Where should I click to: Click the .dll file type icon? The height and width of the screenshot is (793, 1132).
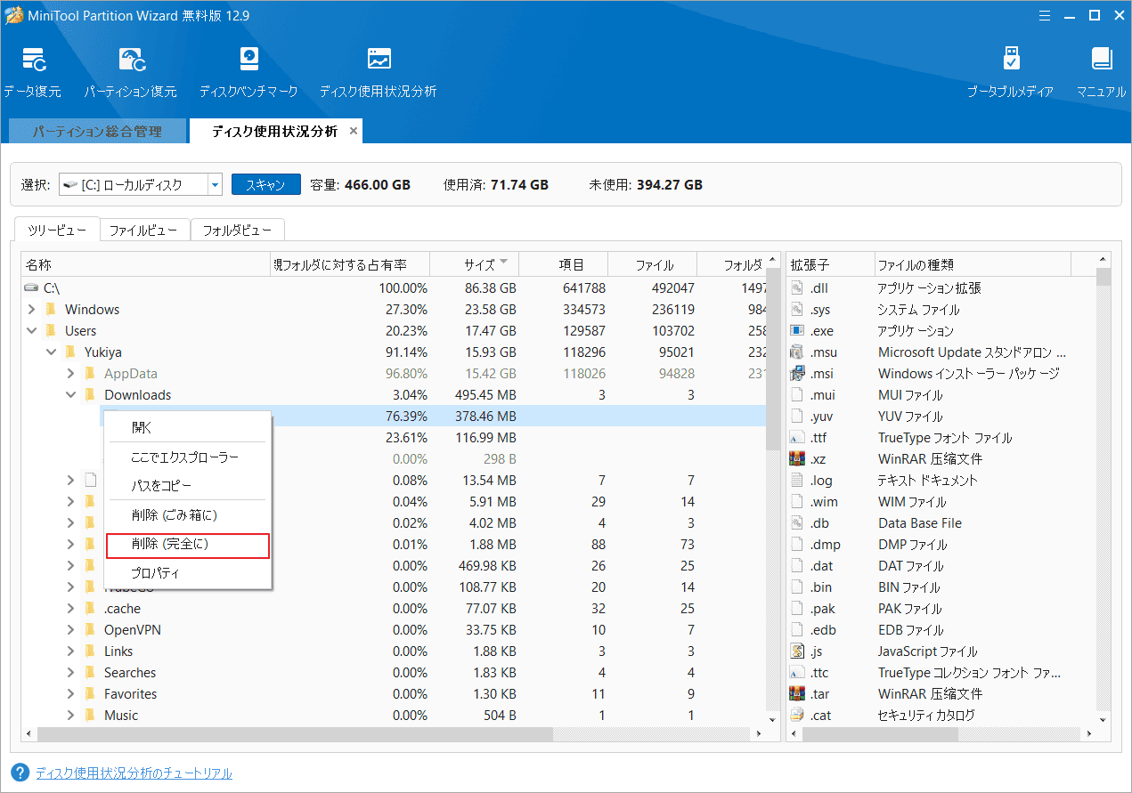(798, 288)
